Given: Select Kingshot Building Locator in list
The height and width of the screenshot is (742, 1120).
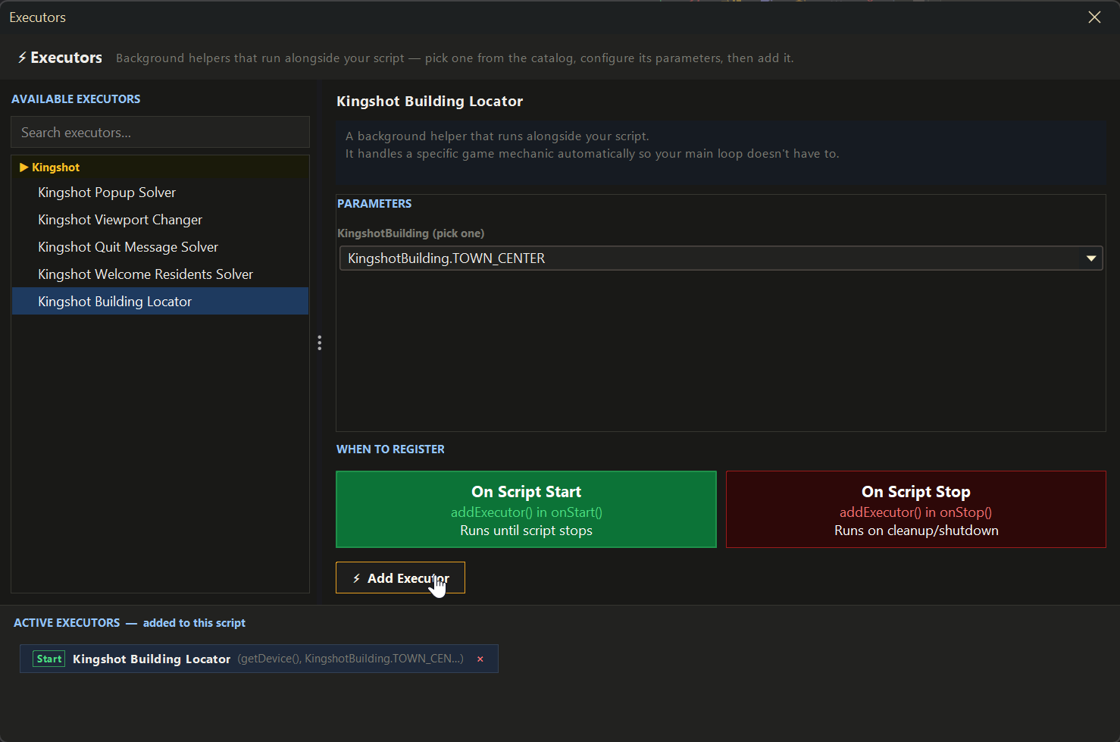Looking at the screenshot, I should click(161, 301).
